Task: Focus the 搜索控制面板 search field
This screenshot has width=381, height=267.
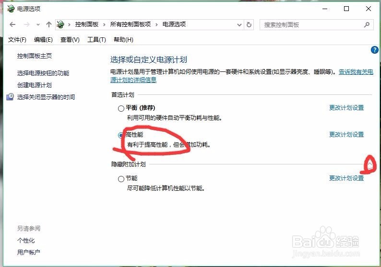Action: pyautogui.click(x=316, y=25)
